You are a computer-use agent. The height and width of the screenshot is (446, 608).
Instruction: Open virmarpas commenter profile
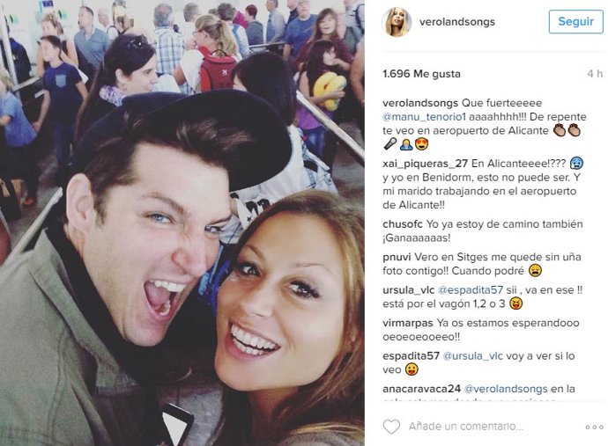click(407, 323)
